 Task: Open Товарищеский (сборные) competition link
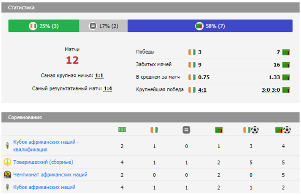43,162
